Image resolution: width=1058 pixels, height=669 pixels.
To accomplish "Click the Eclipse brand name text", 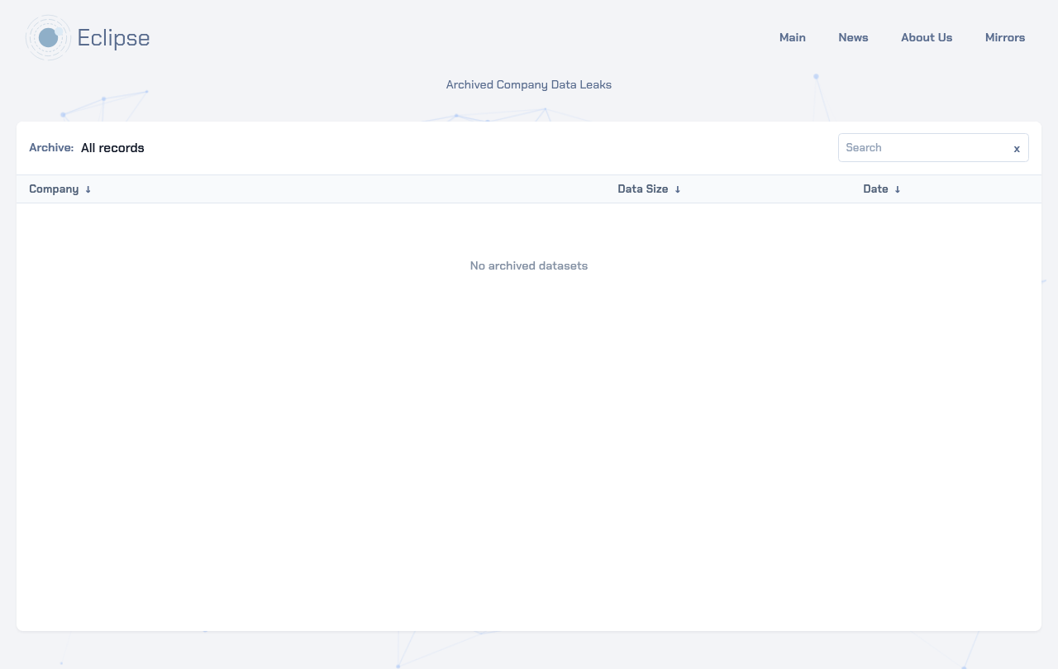I will [113, 38].
